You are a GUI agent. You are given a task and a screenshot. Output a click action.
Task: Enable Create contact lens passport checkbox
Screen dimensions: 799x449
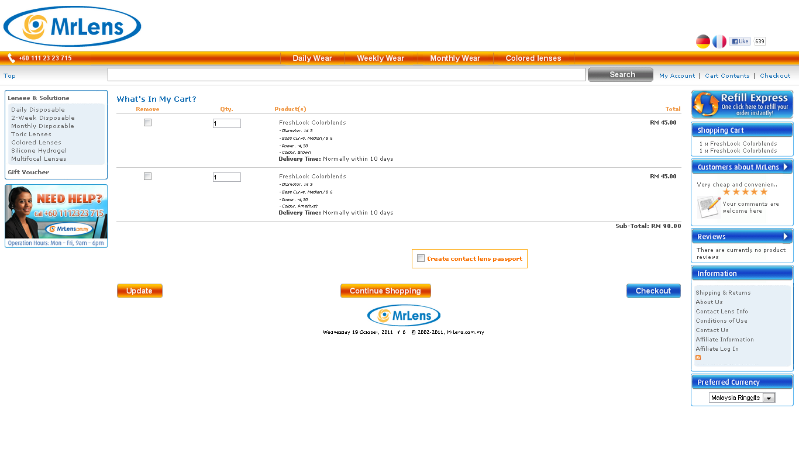421,258
